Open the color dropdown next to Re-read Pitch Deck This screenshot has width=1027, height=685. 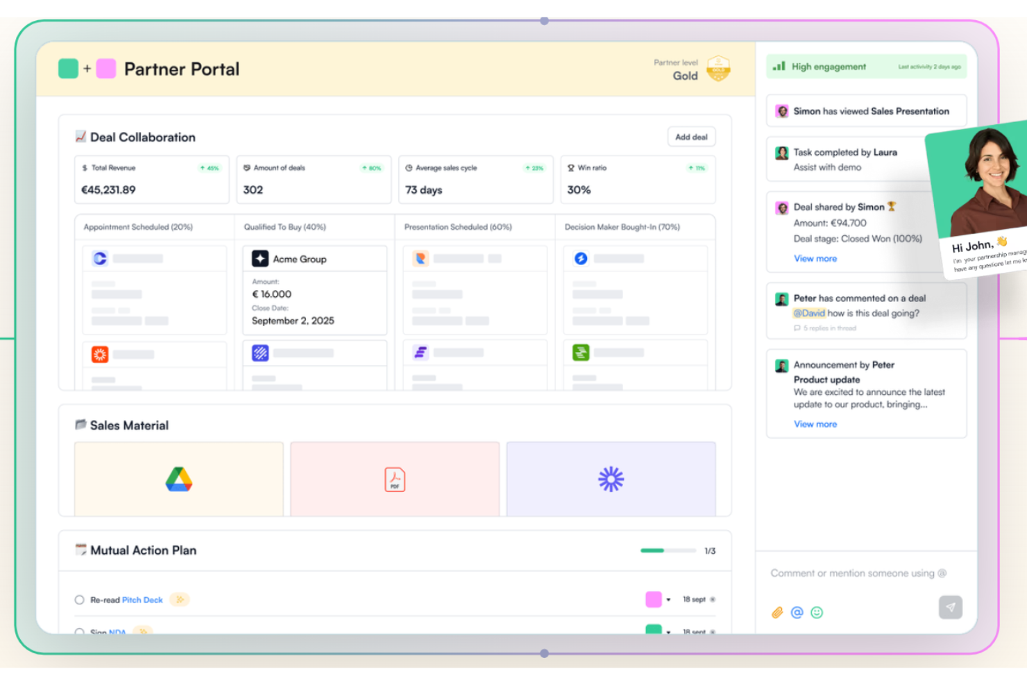(x=669, y=599)
